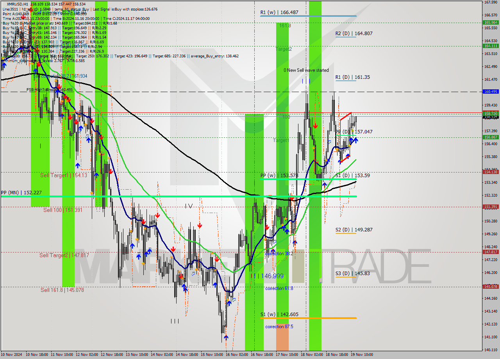Select the Sell Target1 | 154.13 label

click(64, 176)
